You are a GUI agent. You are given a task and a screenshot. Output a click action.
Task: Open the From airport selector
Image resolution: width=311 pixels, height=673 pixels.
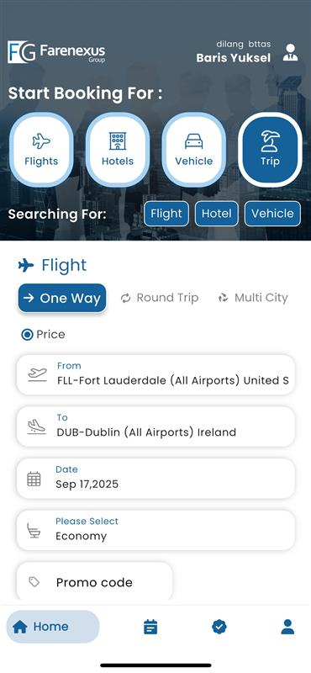tap(155, 374)
